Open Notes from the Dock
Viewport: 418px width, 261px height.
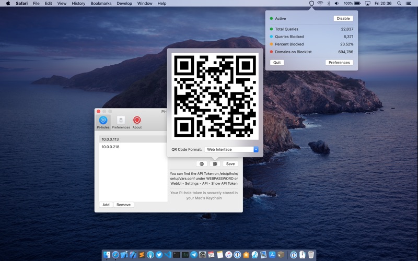point(220,255)
